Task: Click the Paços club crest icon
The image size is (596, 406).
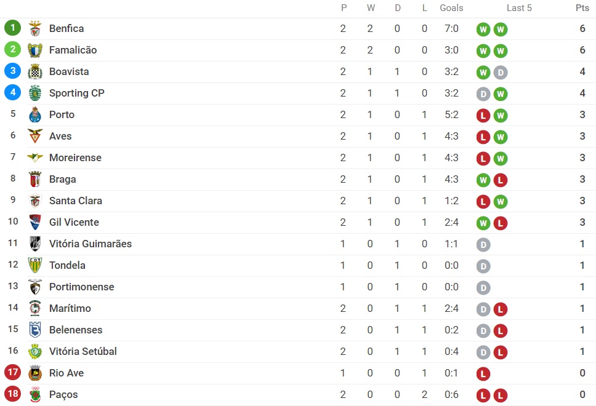Action: [35, 394]
